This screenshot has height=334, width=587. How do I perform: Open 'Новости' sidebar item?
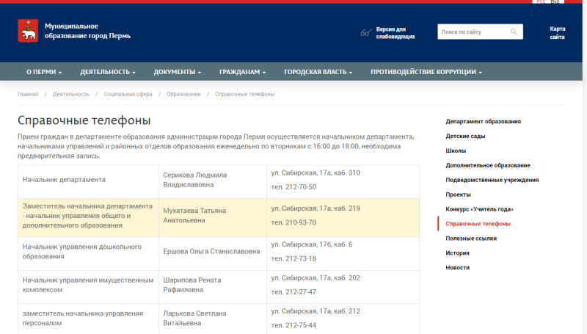pyautogui.click(x=457, y=267)
